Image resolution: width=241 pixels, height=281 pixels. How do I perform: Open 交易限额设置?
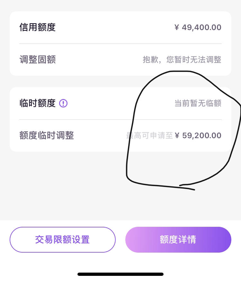pyautogui.click(x=62, y=240)
